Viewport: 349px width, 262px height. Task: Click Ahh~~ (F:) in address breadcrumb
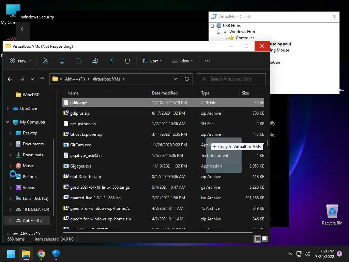[75, 79]
